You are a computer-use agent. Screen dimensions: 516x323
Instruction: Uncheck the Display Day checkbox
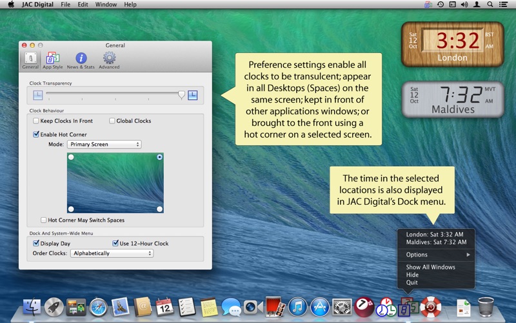[x=36, y=244]
